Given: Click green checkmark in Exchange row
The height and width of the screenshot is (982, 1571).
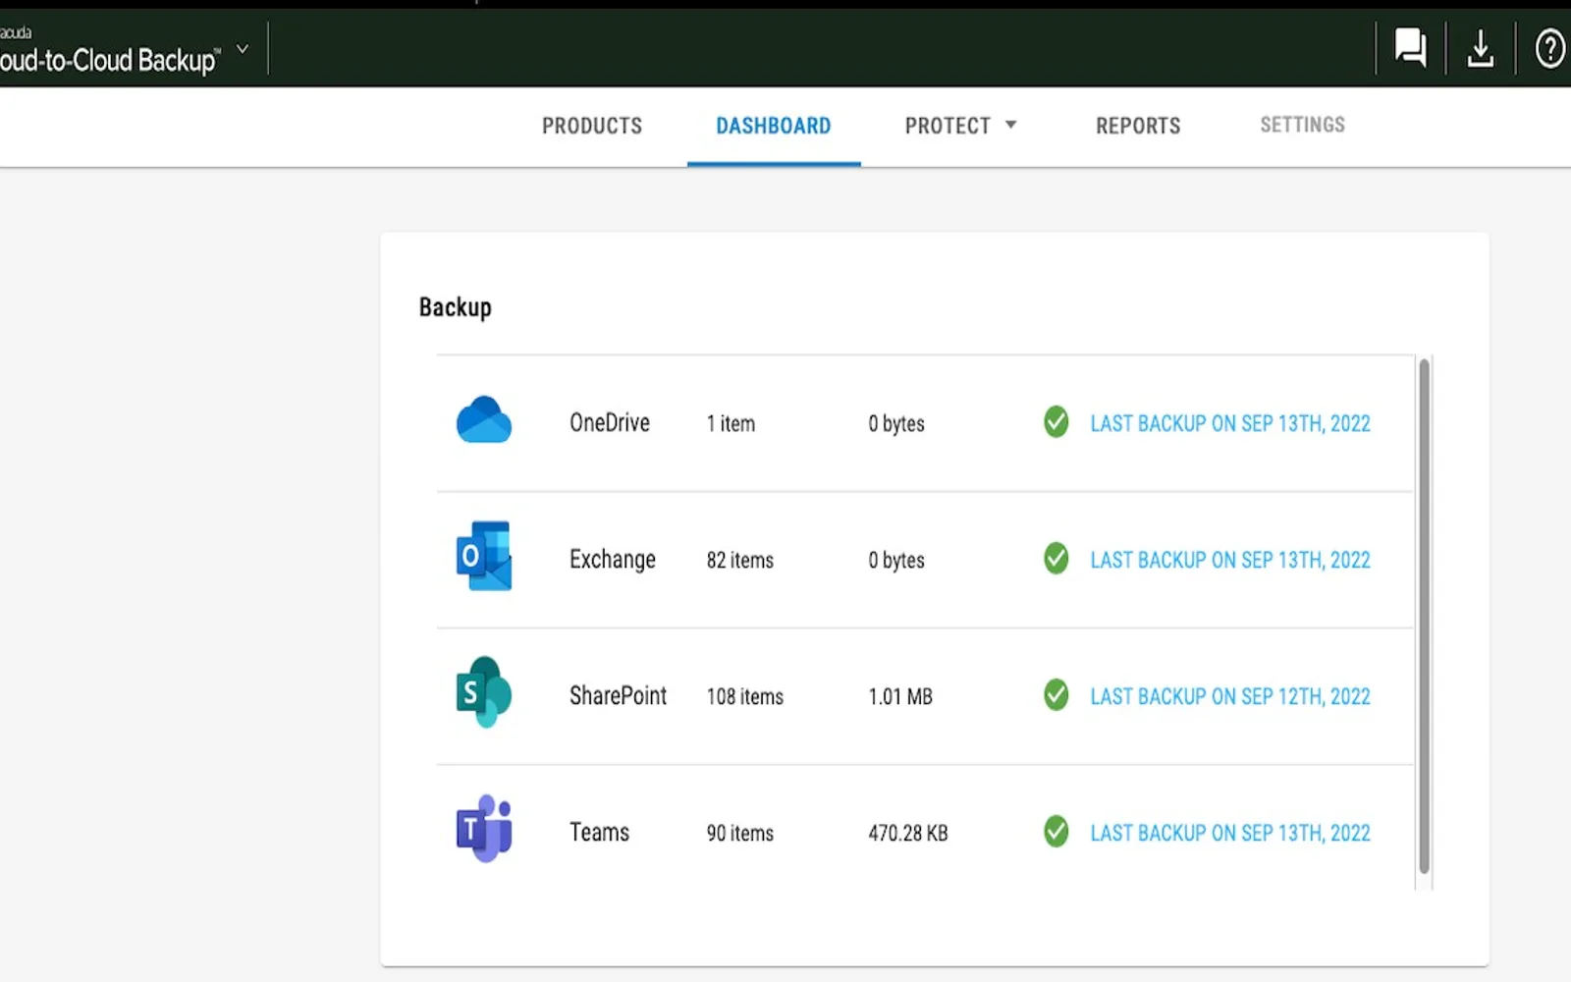Looking at the screenshot, I should point(1056,559).
